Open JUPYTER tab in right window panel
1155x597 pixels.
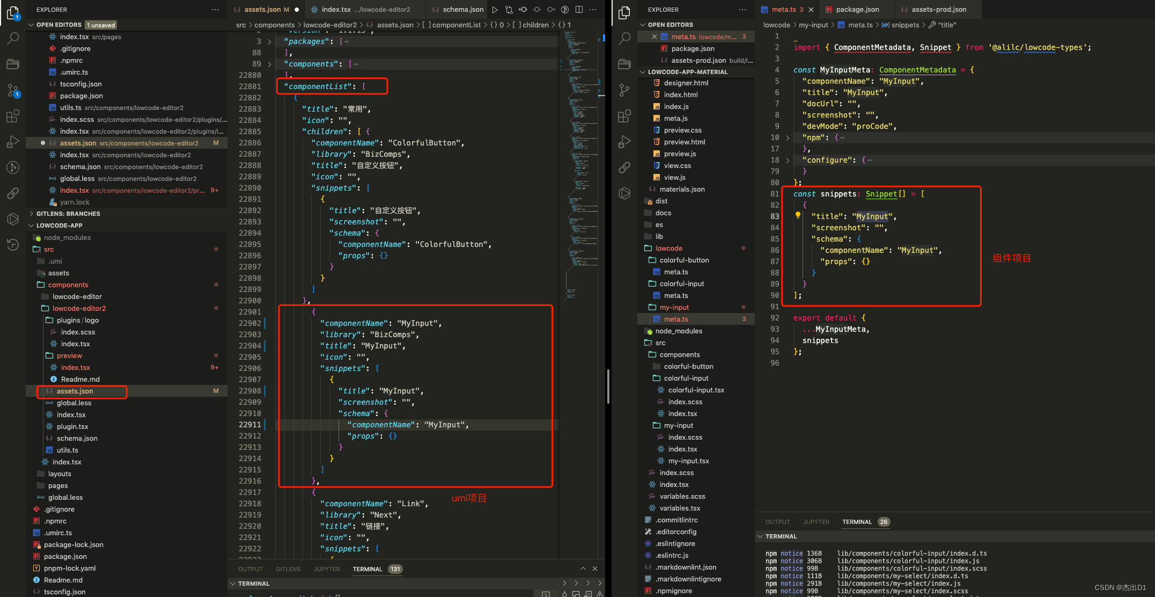[x=816, y=522]
